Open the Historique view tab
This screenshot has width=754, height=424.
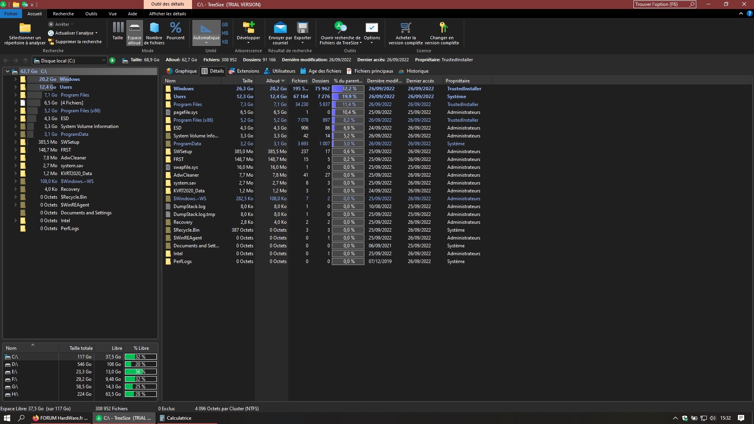pos(413,71)
